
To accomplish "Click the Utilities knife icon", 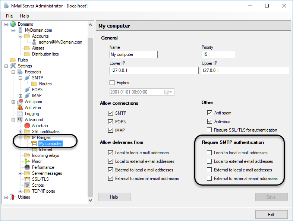I will coord(13,197).
